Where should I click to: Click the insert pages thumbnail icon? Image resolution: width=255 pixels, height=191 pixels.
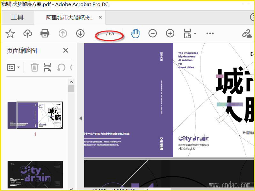[x=47, y=67]
